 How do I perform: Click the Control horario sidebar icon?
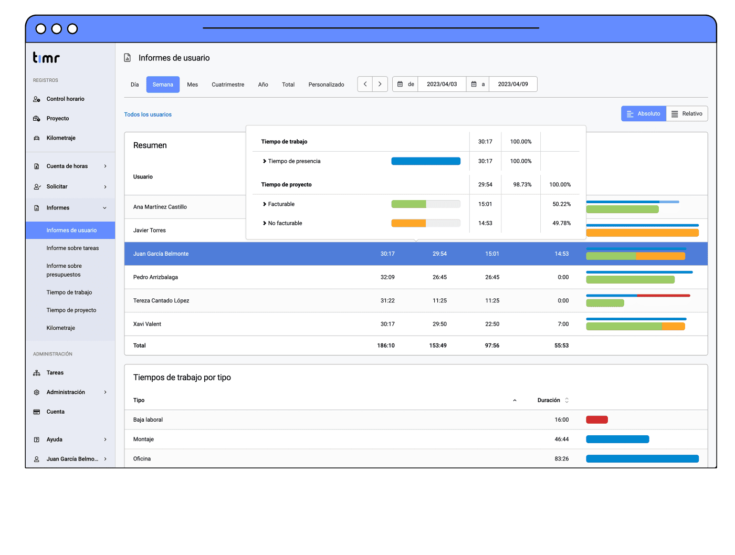click(37, 99)
